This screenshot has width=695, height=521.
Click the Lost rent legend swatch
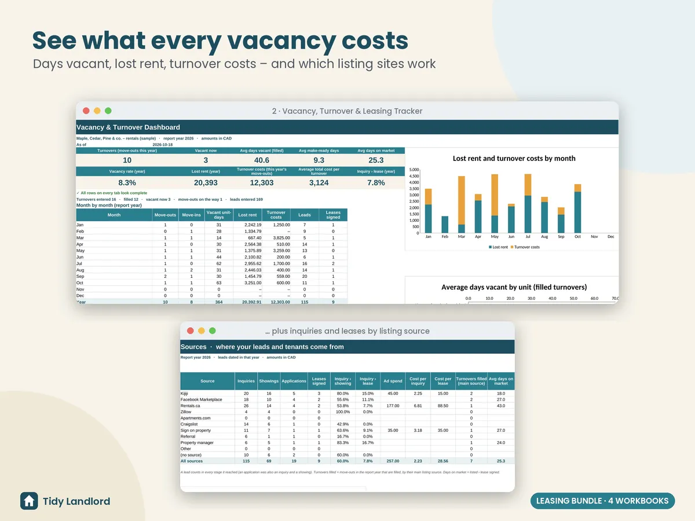[490, 247]
